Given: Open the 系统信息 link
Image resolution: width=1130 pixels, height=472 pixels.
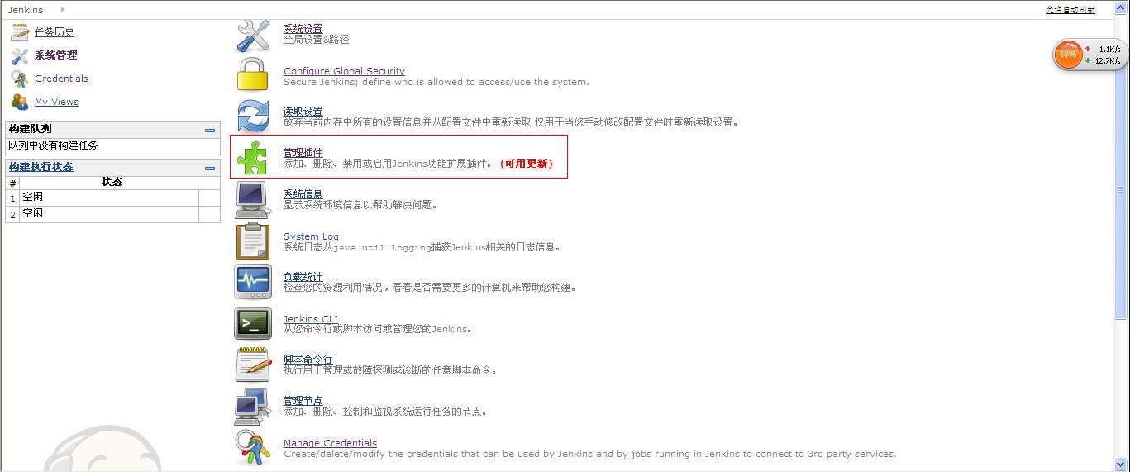Looking at the screenshot, I should [x=303, y=194].
